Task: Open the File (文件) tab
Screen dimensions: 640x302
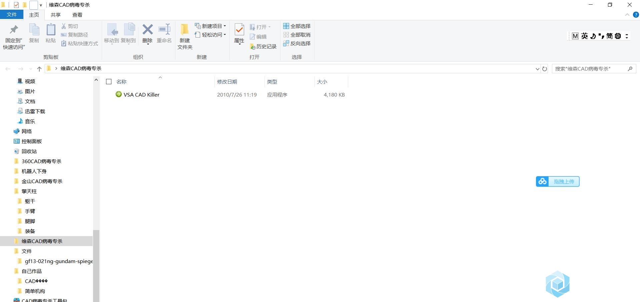Action: tap(12, 15)
